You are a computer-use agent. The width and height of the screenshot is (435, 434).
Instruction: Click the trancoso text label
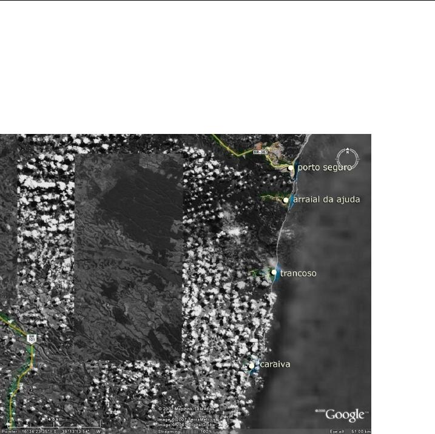[298, 273]
